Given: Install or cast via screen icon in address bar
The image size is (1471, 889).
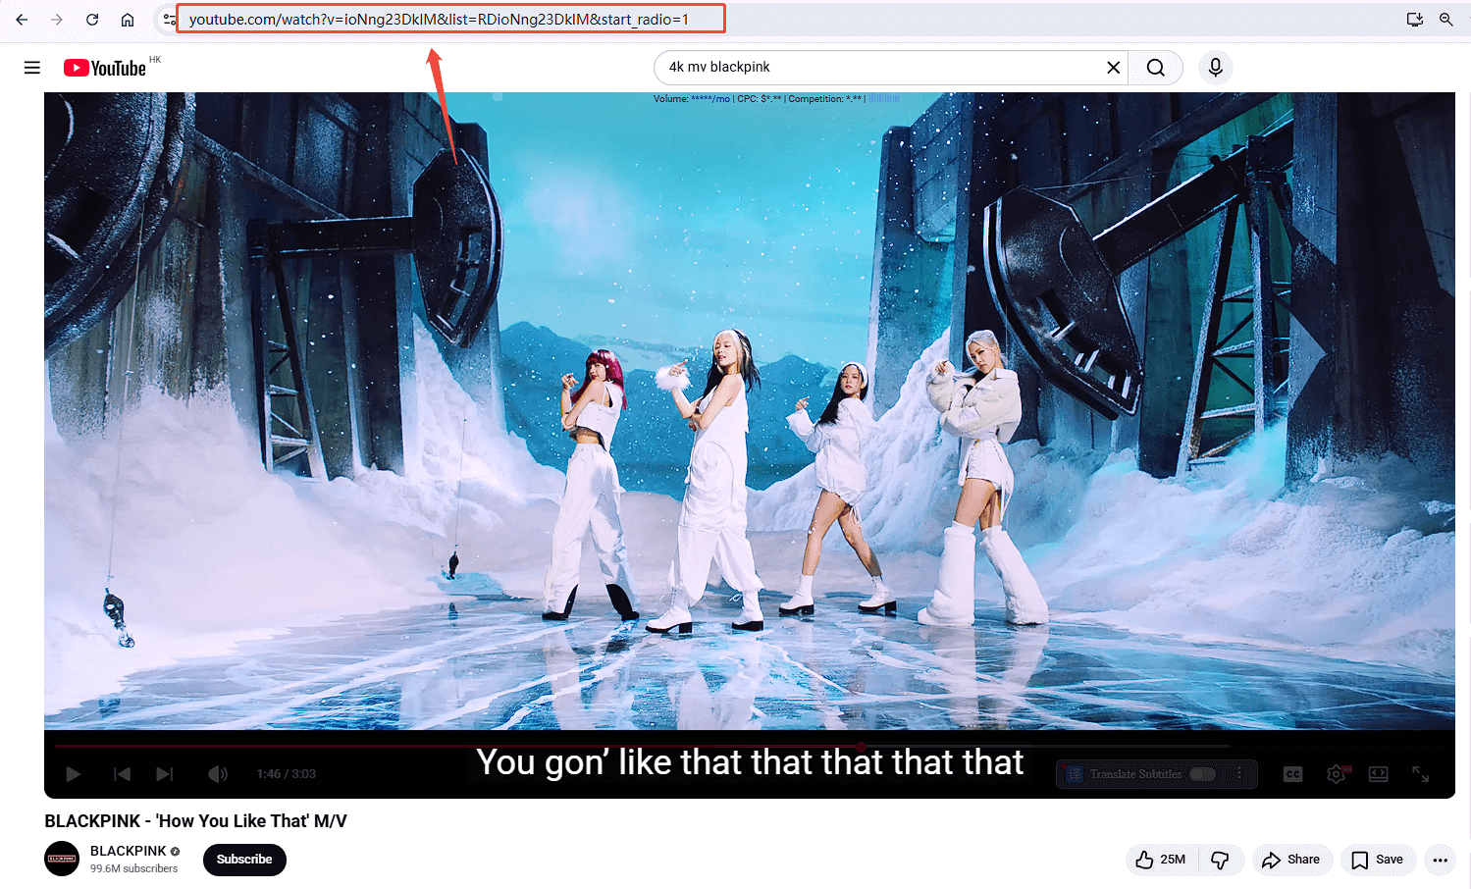Looking at the screenshot, I should click(x=1415, y=20).
